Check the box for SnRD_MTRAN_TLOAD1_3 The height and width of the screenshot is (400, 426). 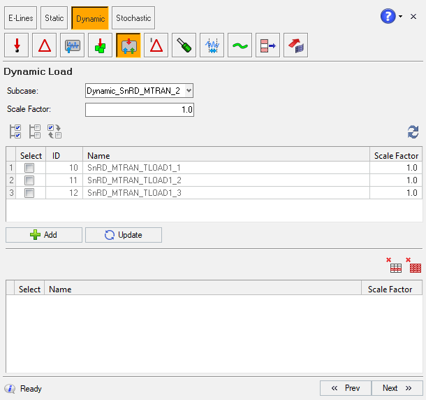tap(29, 193)
